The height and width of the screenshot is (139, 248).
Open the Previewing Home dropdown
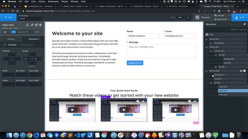[30, 19]
